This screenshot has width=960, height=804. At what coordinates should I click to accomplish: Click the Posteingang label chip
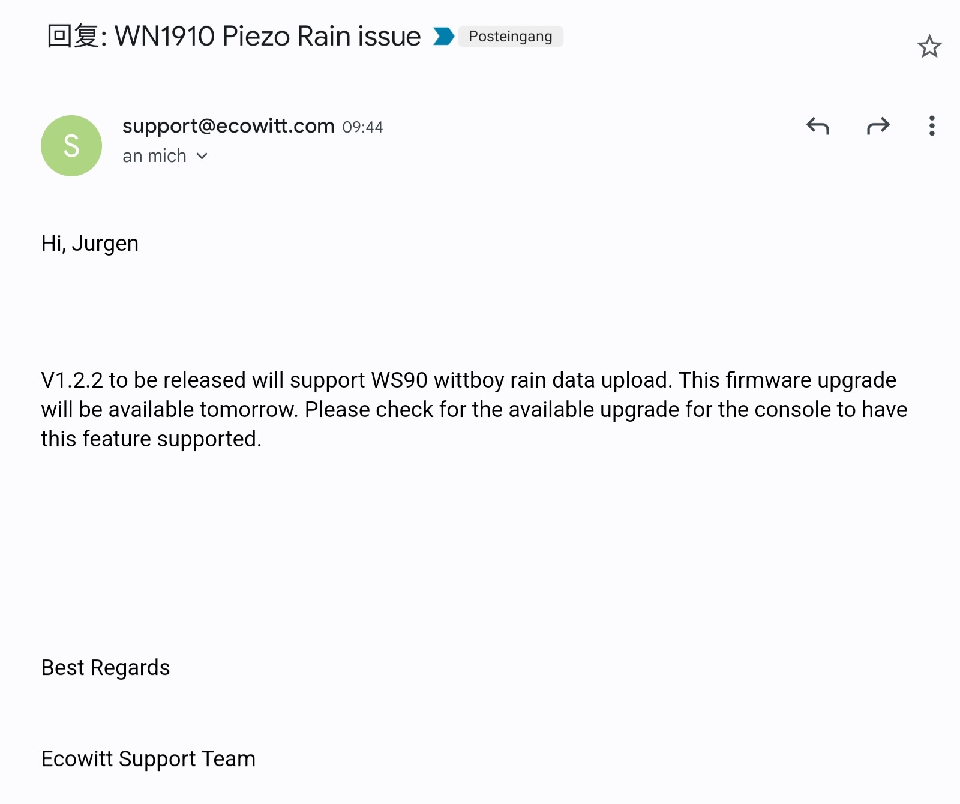[x=511, y=37]
